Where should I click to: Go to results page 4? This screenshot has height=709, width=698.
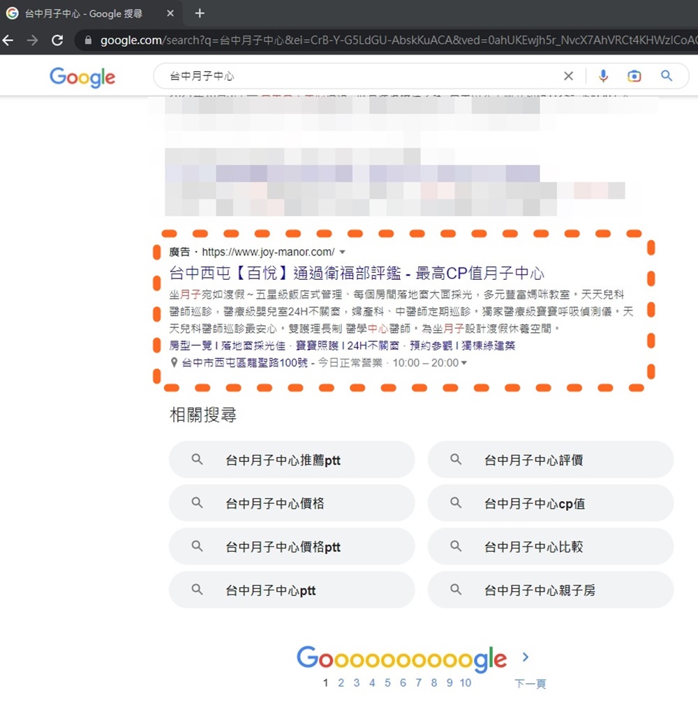372,682
